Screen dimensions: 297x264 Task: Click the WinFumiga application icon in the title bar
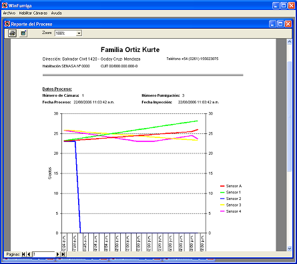click(5, 5)
